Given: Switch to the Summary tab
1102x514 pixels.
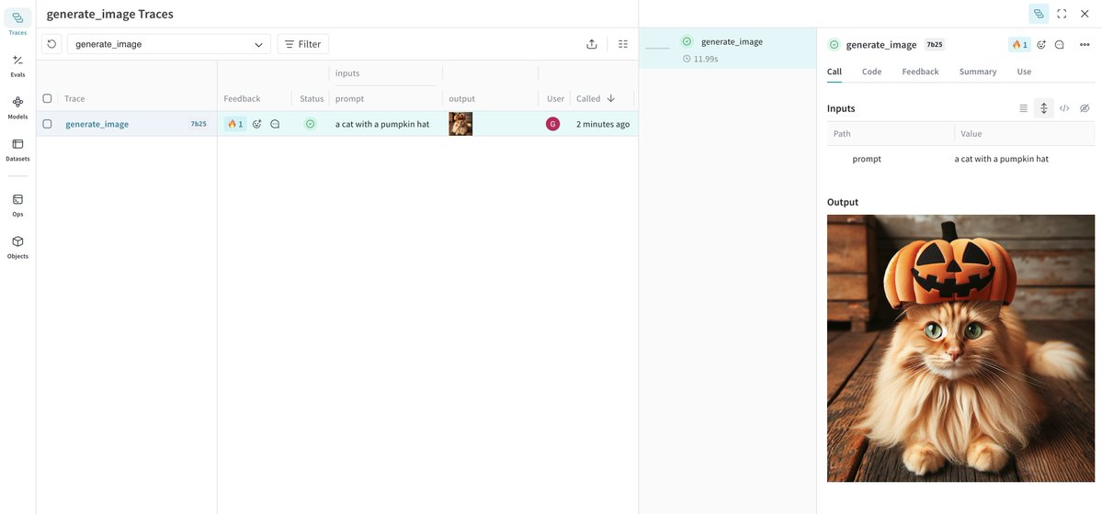Looking at the screenshot, I should (x=977, y=72).
